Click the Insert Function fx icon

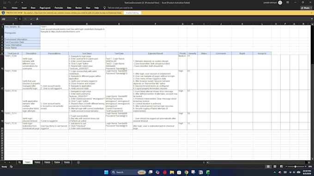click(x=37, y=19)
